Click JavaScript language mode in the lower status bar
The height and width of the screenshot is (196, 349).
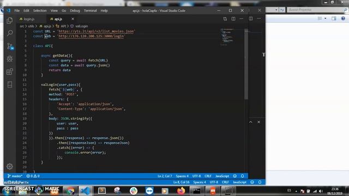point(239,182)
